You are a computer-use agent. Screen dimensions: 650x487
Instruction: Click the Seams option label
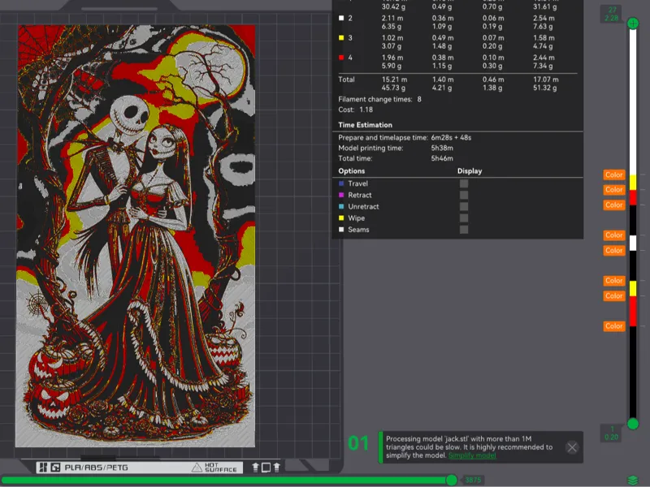(358, 230)
